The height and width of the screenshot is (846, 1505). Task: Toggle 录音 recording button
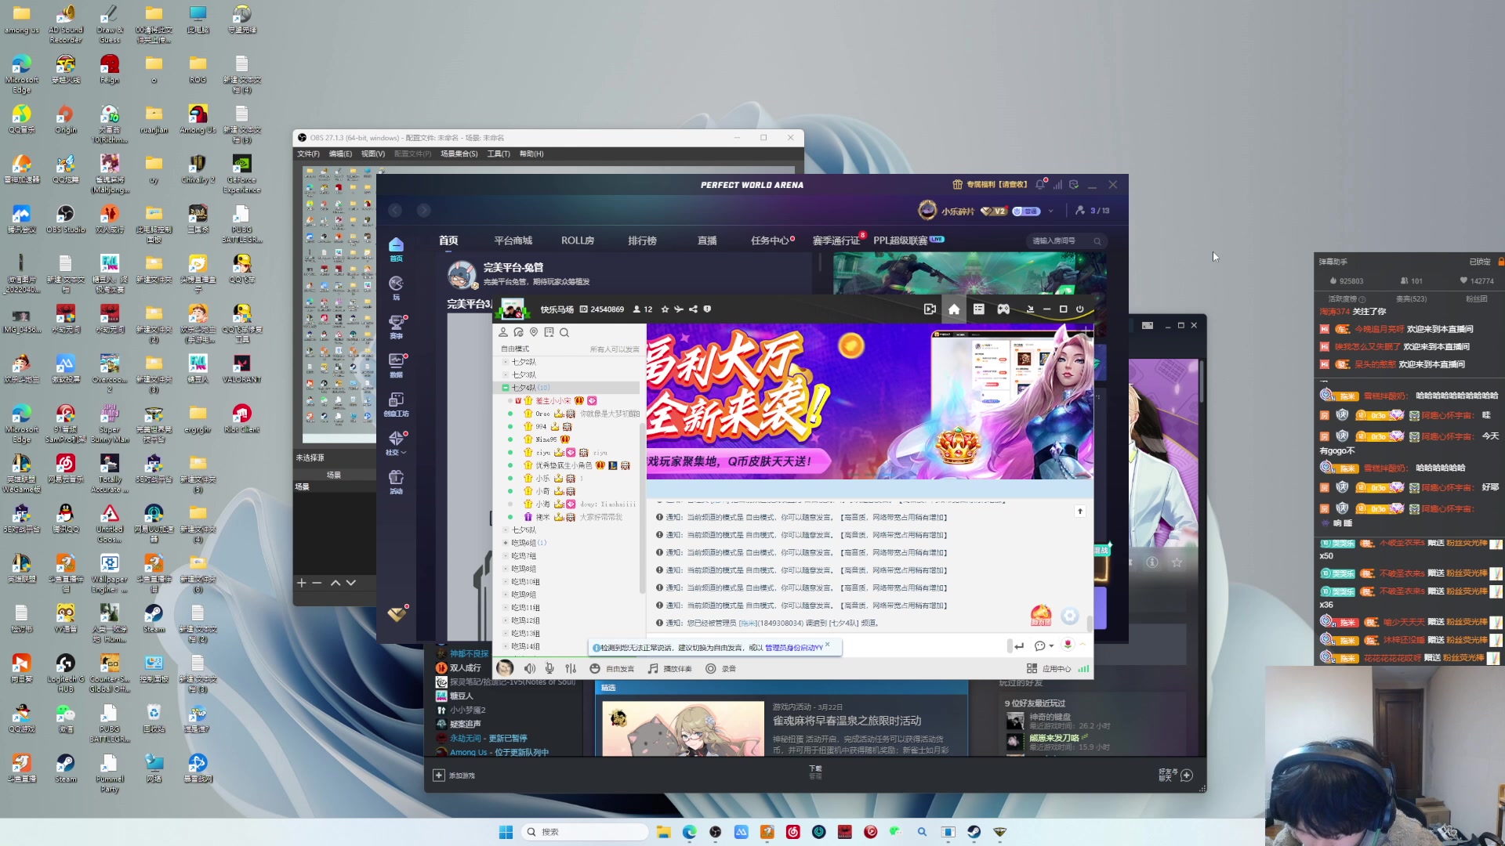(x=720, y=668)
